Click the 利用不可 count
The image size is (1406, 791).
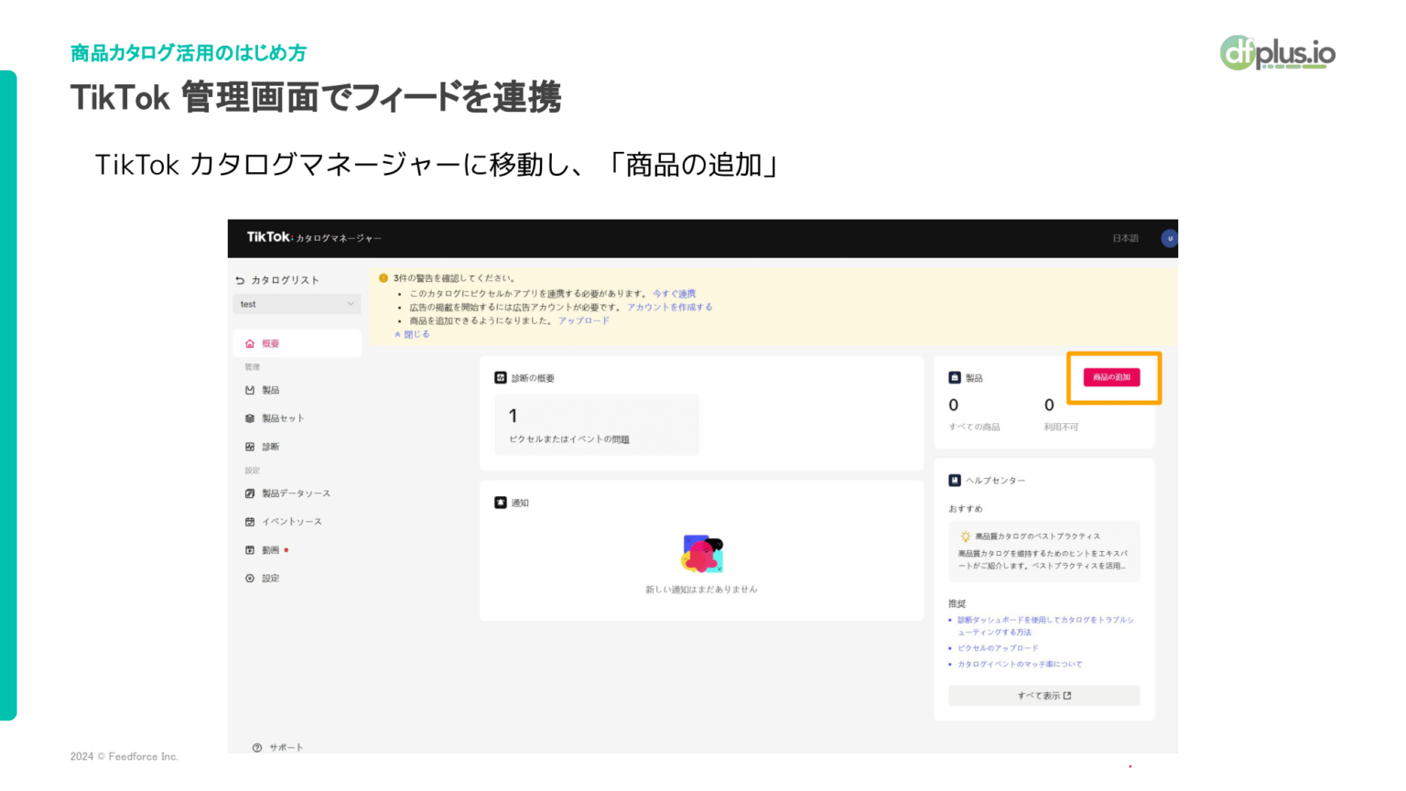(x=1049, y=405)
